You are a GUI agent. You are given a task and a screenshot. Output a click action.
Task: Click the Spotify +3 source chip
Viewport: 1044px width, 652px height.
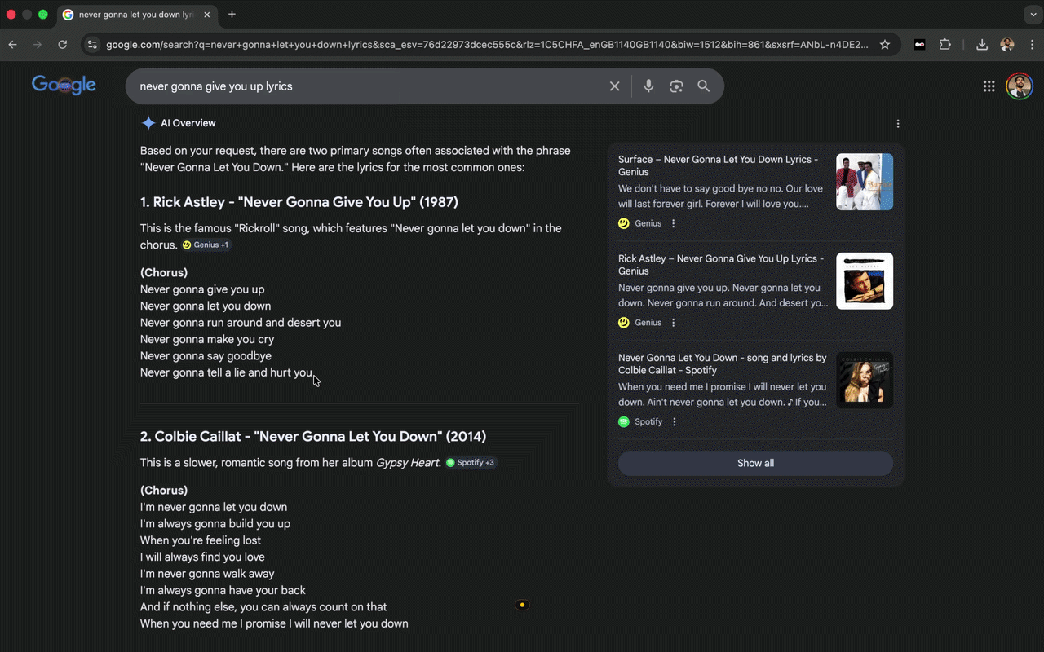(471, 463)
